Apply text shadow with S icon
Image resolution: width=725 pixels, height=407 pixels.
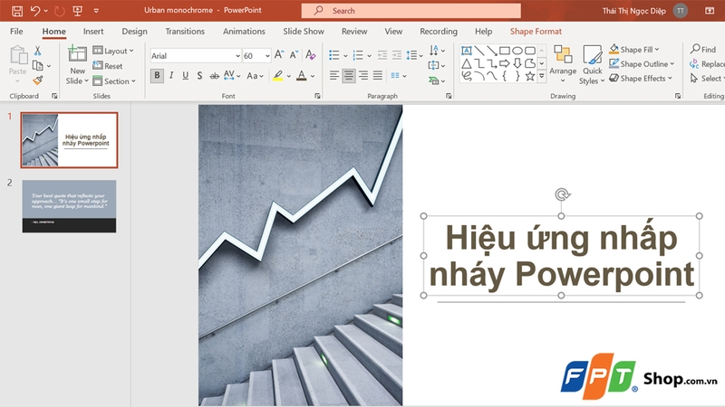(x=199, y=75)
